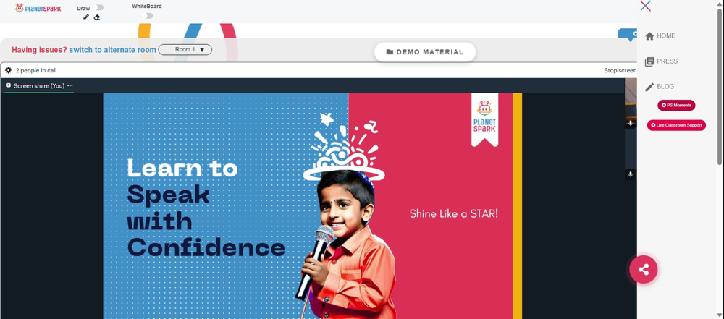
Task: Open the pink share floating button
Action: [643, 269]
